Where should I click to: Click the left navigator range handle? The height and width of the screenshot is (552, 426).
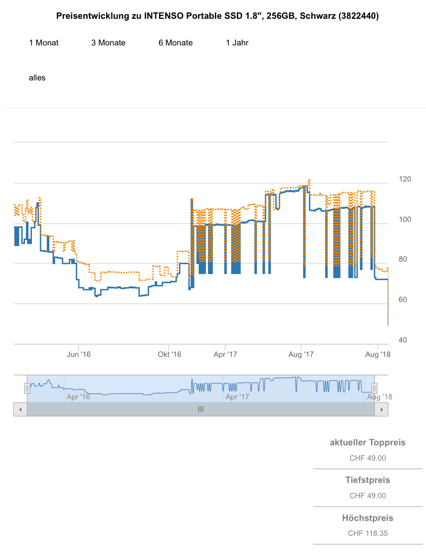(27, 388)
